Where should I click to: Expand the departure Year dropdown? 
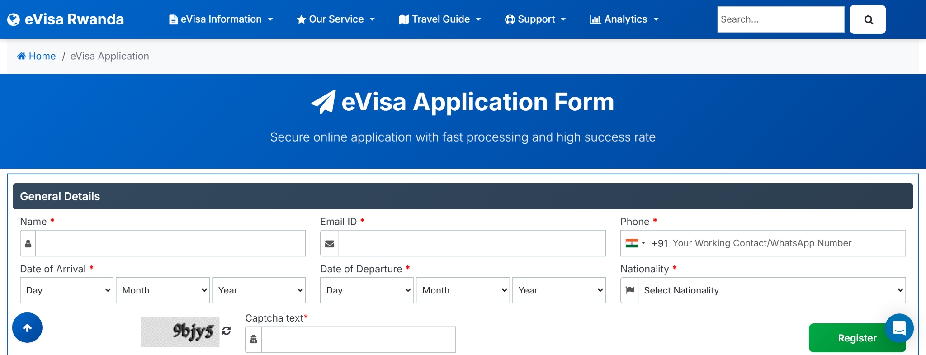coord(559,290)
